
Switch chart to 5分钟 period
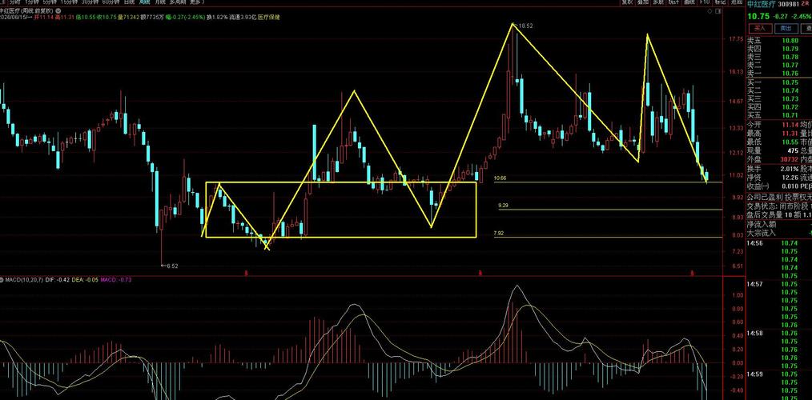pyautogui.click(x=50, y=2)
